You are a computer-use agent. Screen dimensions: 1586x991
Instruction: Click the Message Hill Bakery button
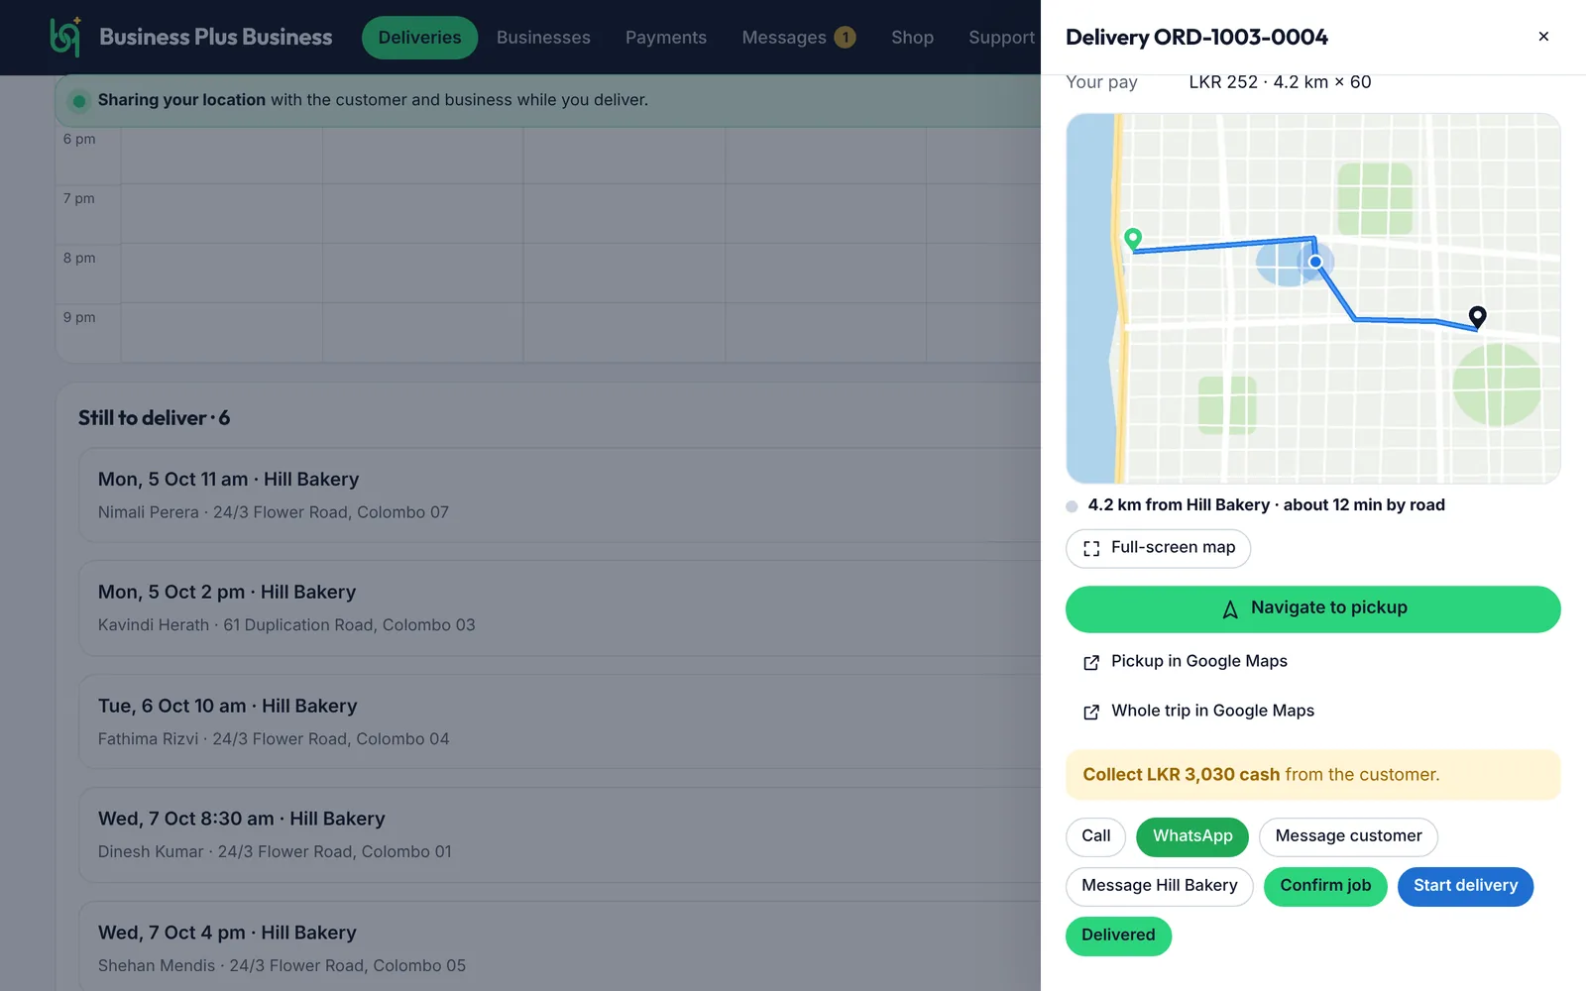pos(1159,886)
